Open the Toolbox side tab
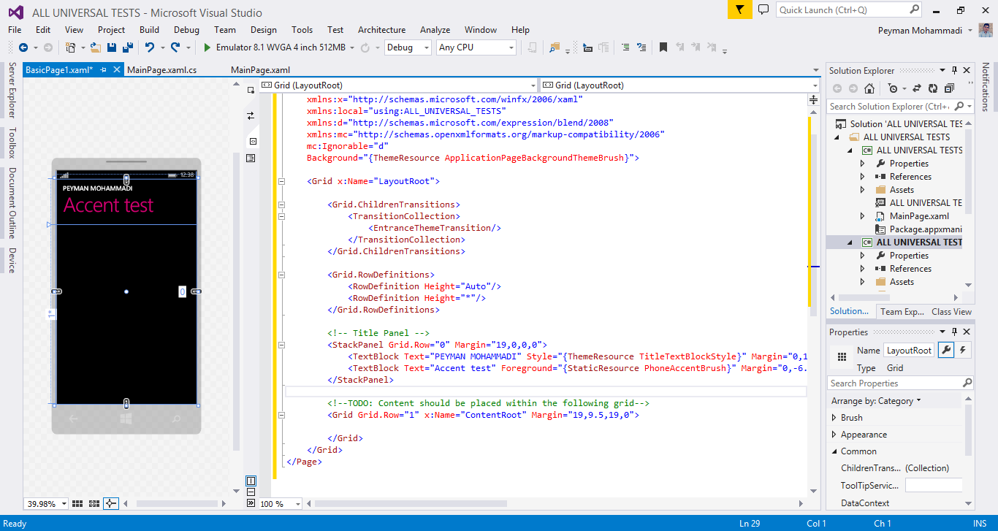 tap(11, 143)
